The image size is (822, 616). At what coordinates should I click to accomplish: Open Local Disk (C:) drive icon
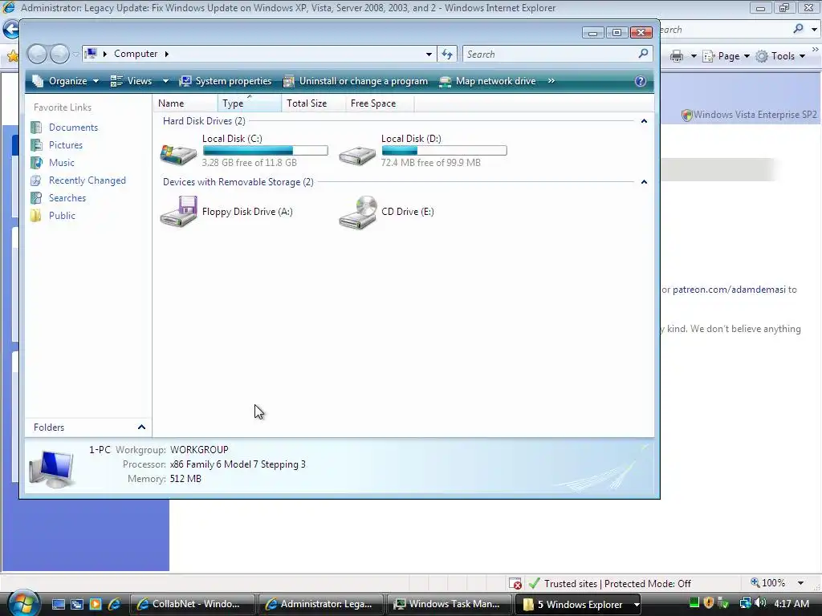178,154
